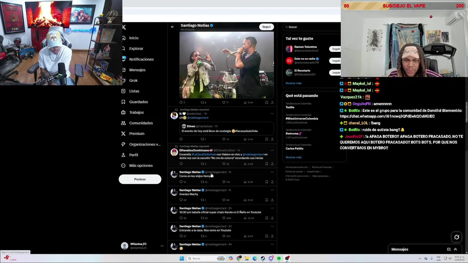Open Notificaciones in the sidebar
468x263 pixels.
coord(141,59)
